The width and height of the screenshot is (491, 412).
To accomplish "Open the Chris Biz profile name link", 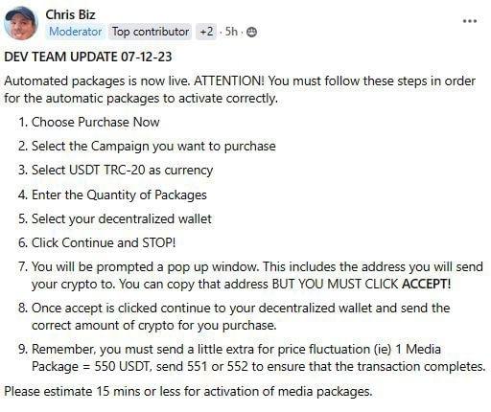I will [70, 14].
